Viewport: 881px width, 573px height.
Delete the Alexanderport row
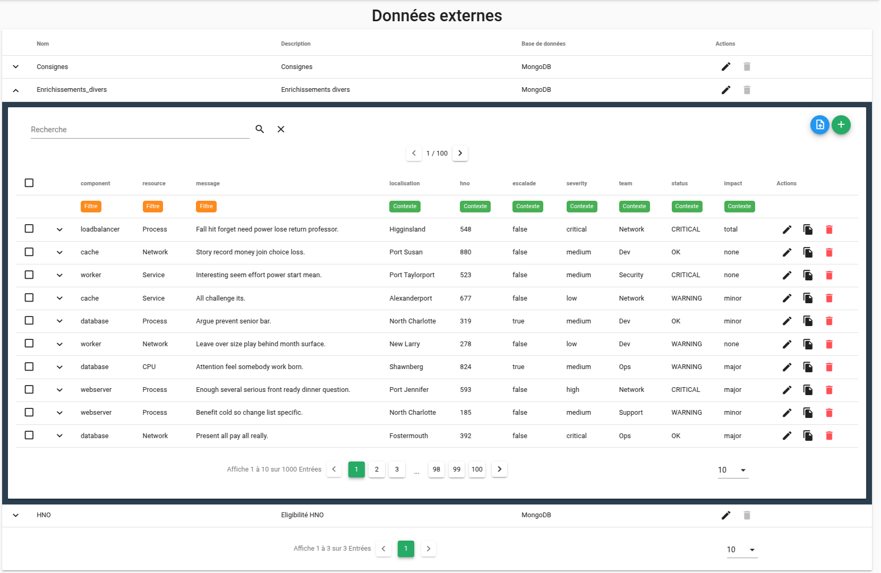tap(829, 298)
